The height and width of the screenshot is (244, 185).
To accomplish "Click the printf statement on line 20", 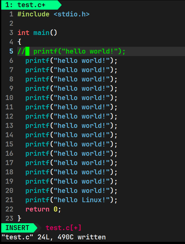I will click(71, 191).
